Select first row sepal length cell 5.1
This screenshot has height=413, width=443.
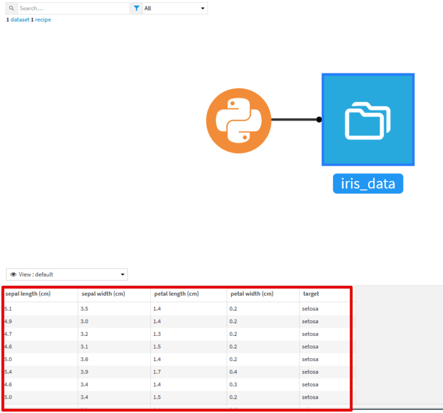(8, 309)
